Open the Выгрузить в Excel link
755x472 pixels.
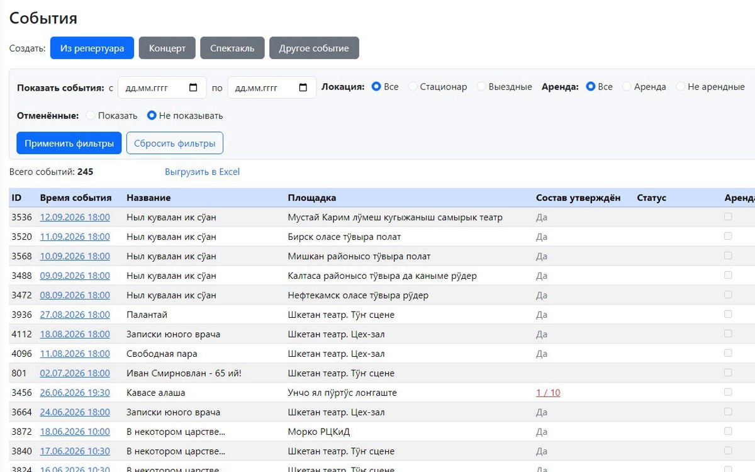[x=202, y=172]
